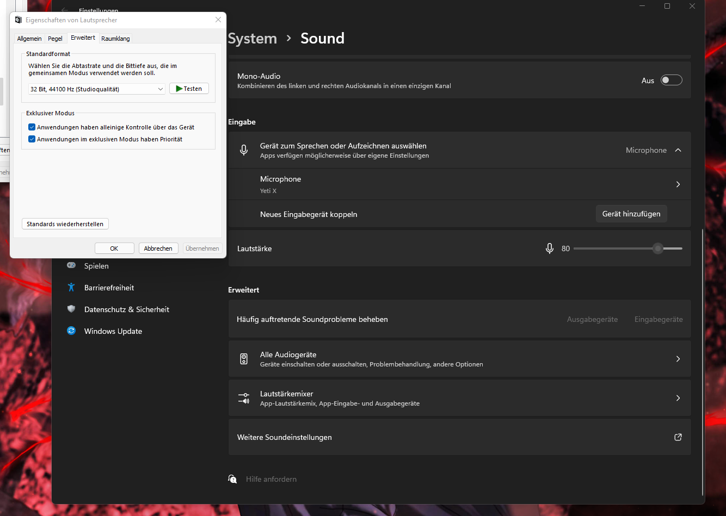Open external link icon for Weitere Soundeinstellungen

[x=678, y=437]
